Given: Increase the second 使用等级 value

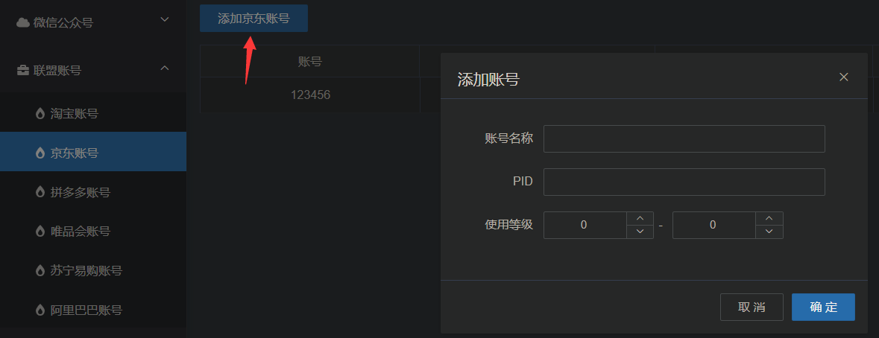Looking at the screenshot, I should point(769,218).
